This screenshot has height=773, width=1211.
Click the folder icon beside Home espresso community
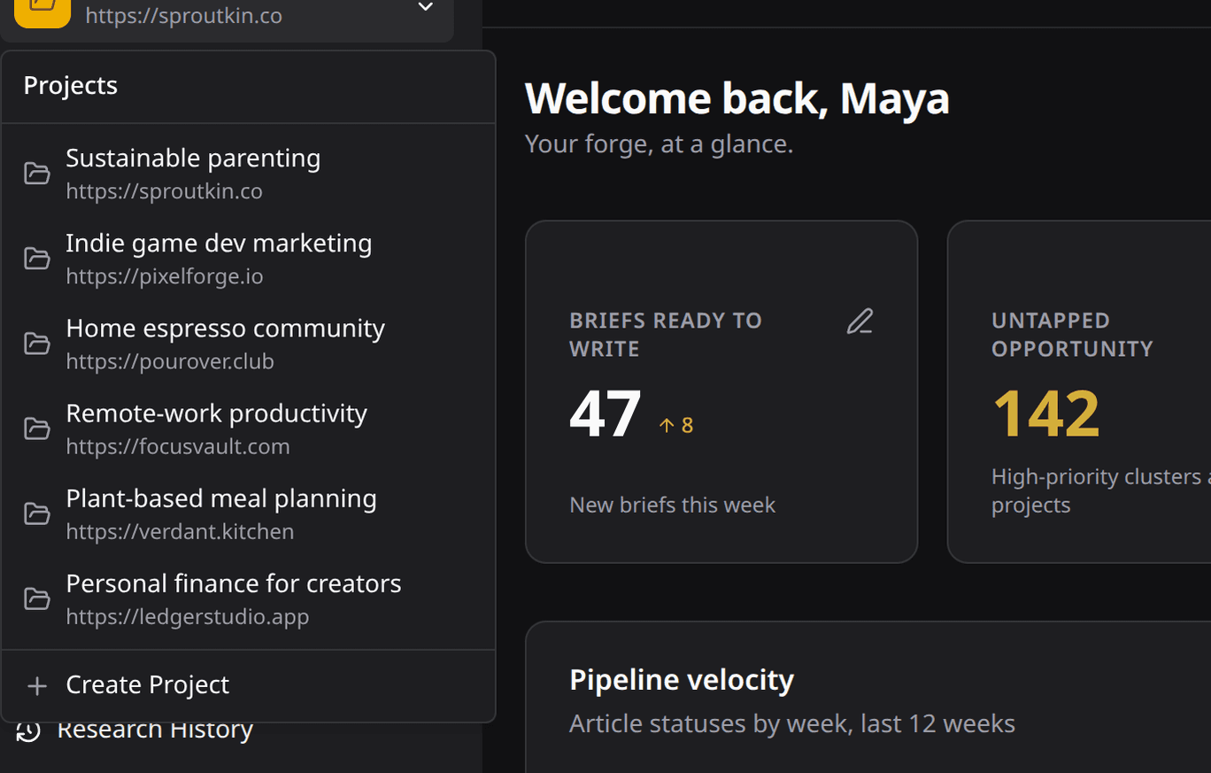tap(36, 343)
